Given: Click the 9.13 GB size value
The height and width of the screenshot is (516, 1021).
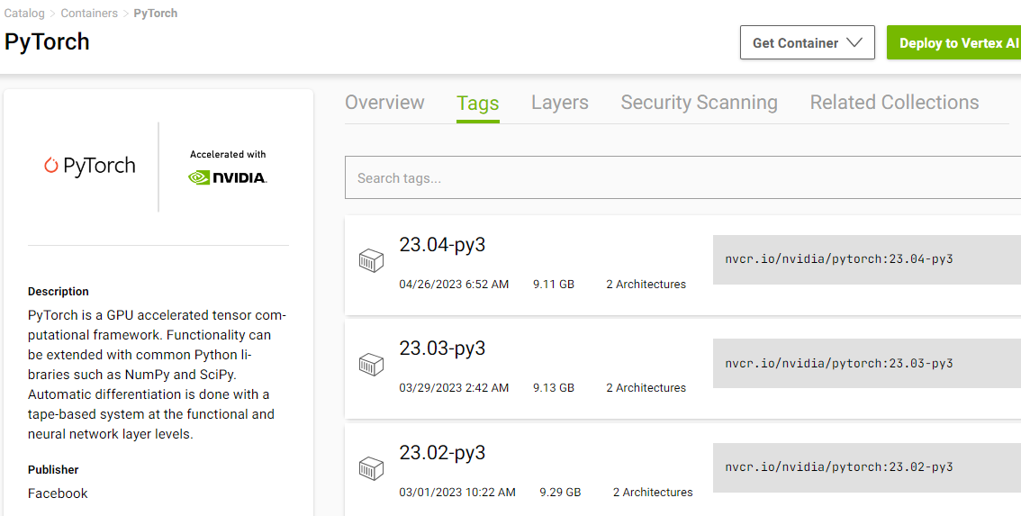Looking at the screenshot, I should click(x=554, y=387).
